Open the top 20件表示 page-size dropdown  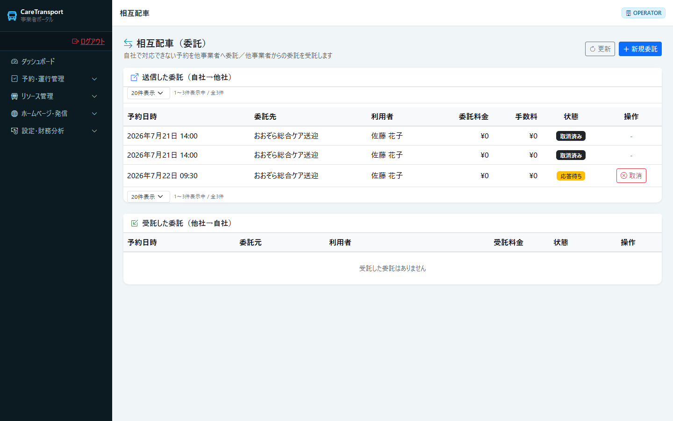pos(148,93)
